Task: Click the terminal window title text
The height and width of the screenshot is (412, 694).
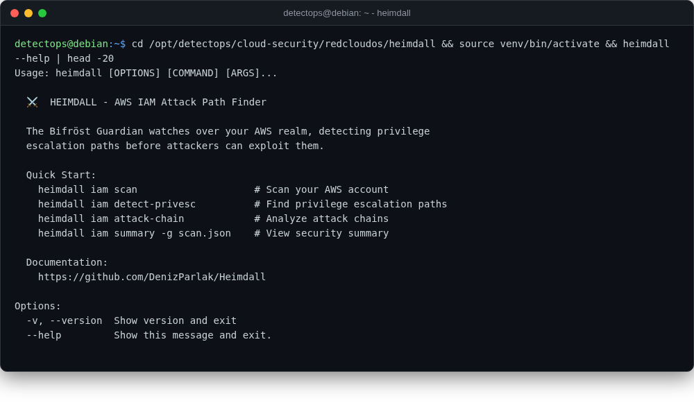Action: click(x=346, y=13)
